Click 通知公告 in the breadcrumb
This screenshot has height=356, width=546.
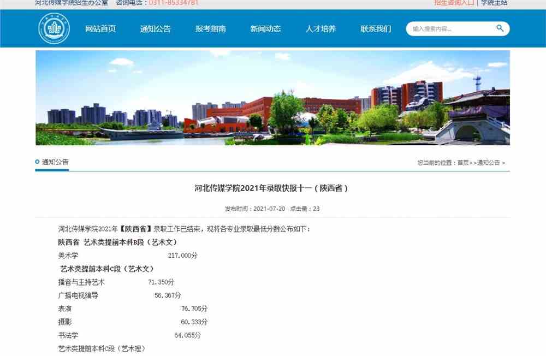tap(488, 163)
